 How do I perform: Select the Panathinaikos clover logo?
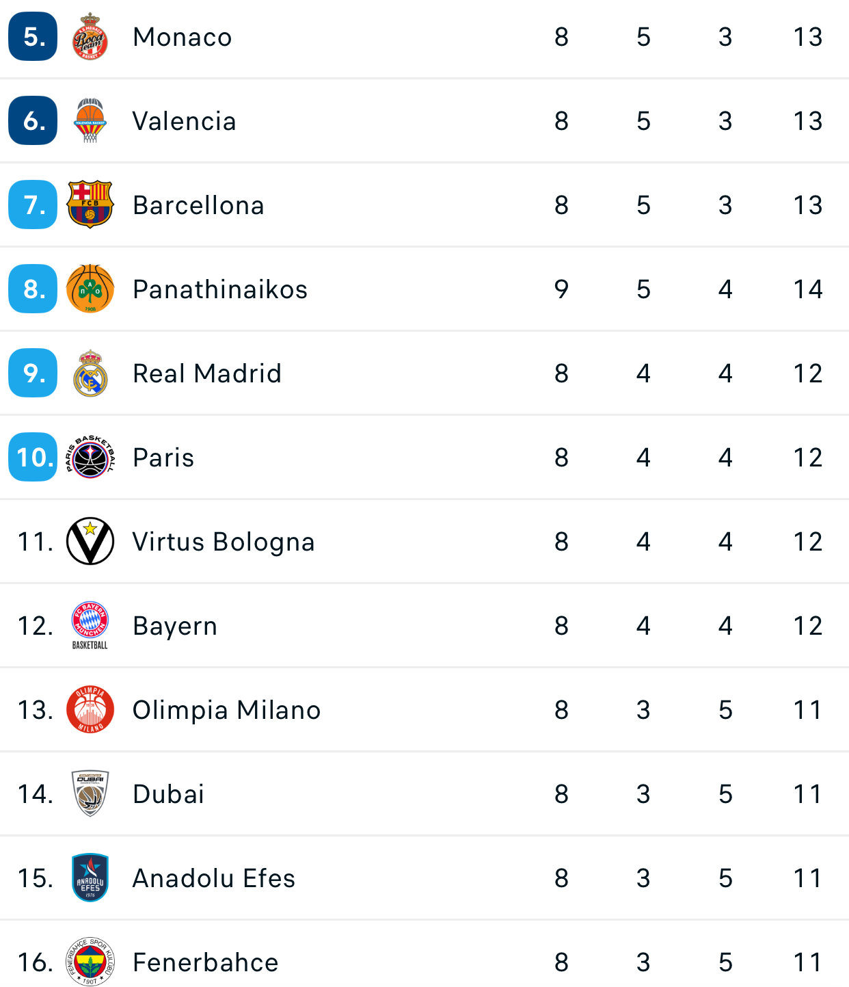click(x=90, y=289)
